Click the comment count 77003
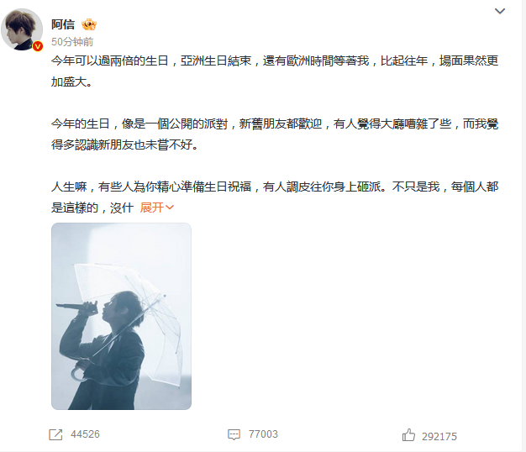Screen dimensions: 526x452 click(x=263, y=434)
